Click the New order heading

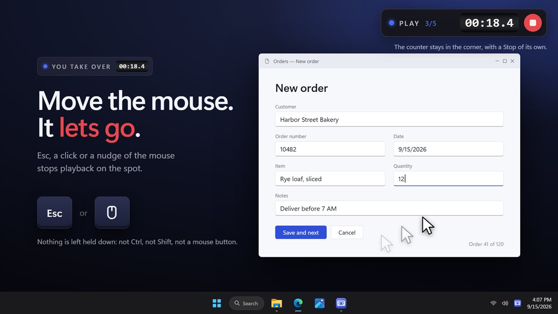(x=301, y=88)
